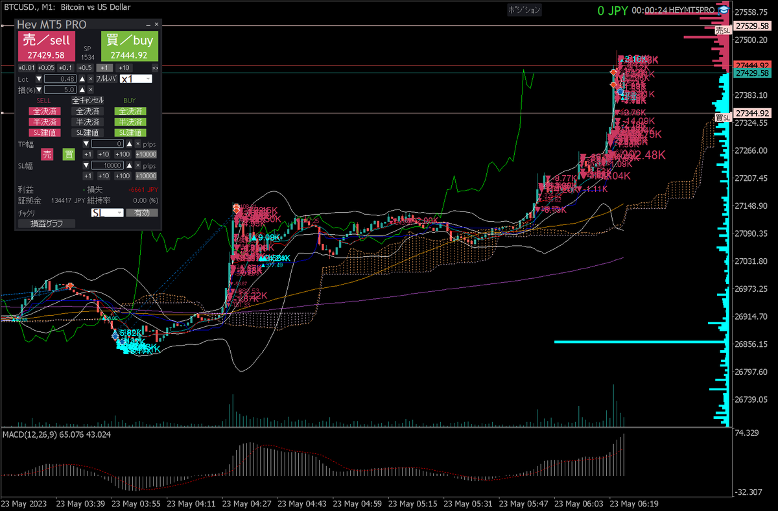Click the large 買/buy 27444.92 button

pos(130,46)
